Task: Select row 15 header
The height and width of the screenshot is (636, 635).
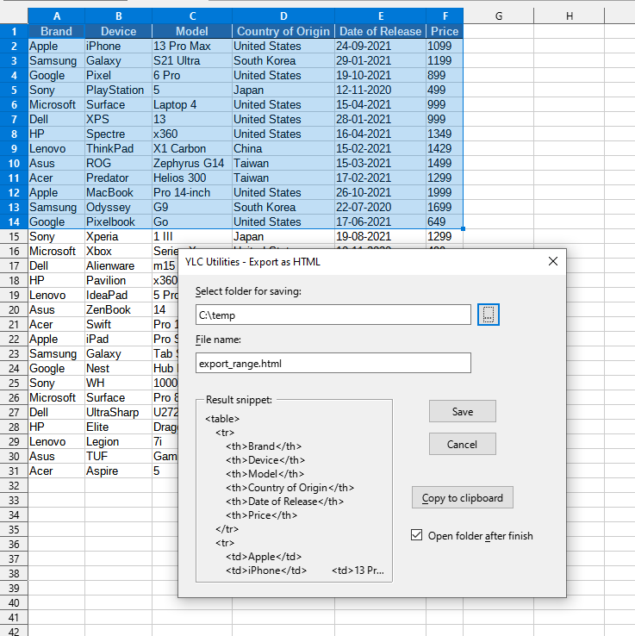Action: click(14, 236)
